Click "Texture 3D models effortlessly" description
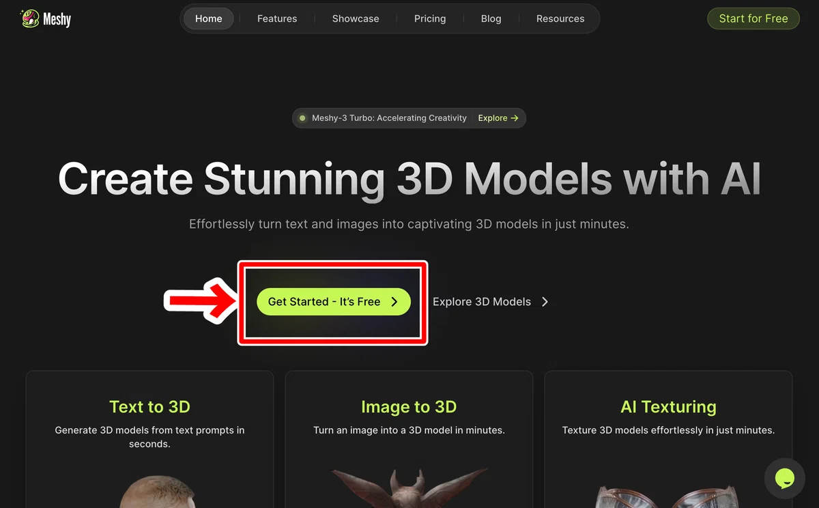The image size is (819, 508). [x=668, y=430]
